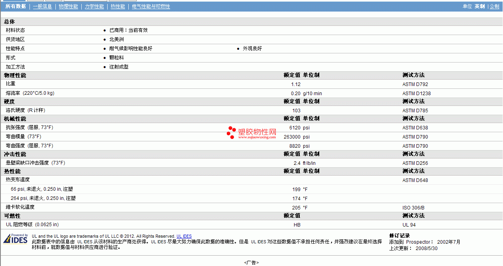Click the 供货地区 label
Screen dimensions: 503x266
coord(16,39)
